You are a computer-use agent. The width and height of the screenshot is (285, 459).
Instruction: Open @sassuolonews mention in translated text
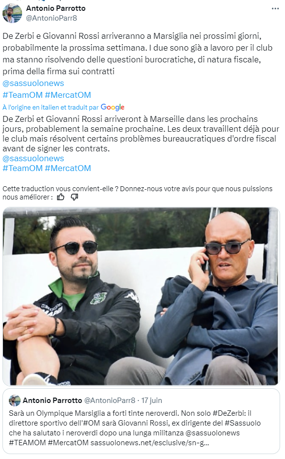tap(33, 158)
